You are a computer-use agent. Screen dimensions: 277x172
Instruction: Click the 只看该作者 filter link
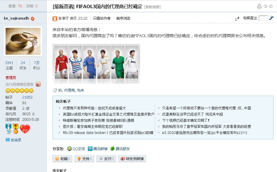pos(102,18)
